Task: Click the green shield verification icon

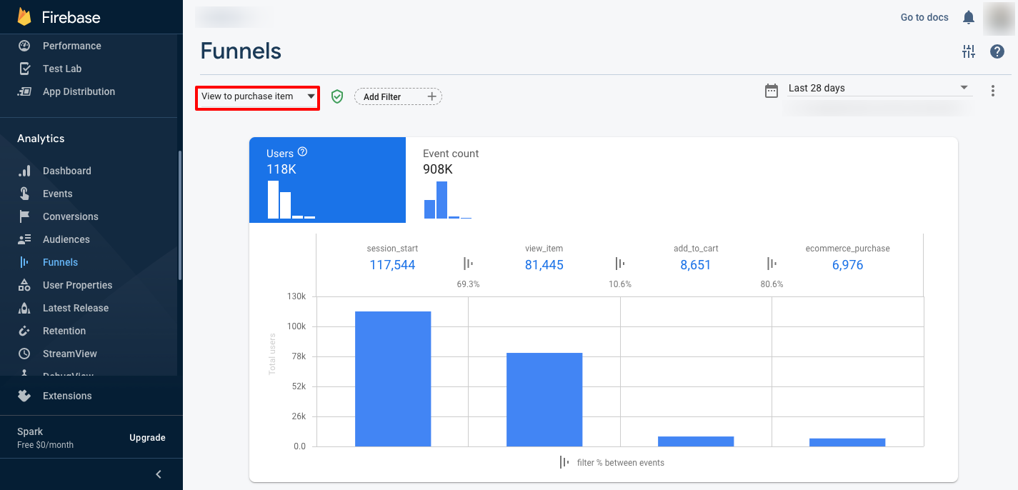Action: (337, 96)
